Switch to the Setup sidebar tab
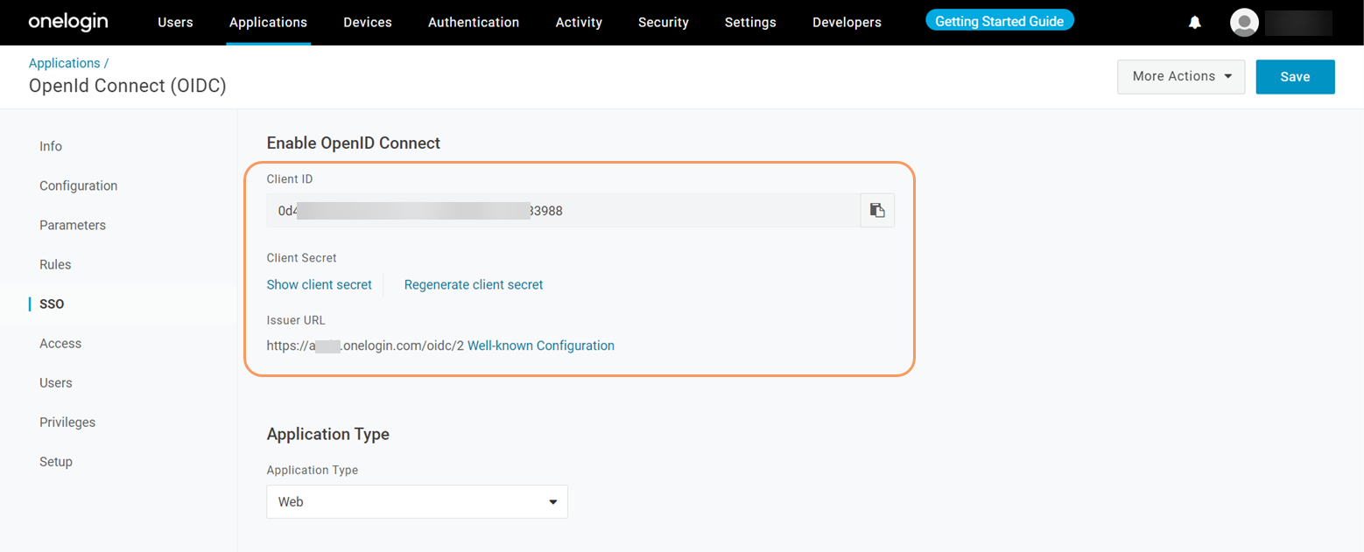Image resolution: width=1364 pixels, height=552 pixels. pyautogui.click(x=56, y=461)
